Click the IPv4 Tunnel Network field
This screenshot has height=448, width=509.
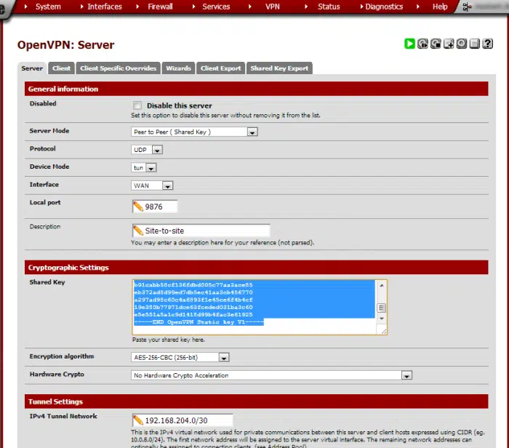click(188, 420)
